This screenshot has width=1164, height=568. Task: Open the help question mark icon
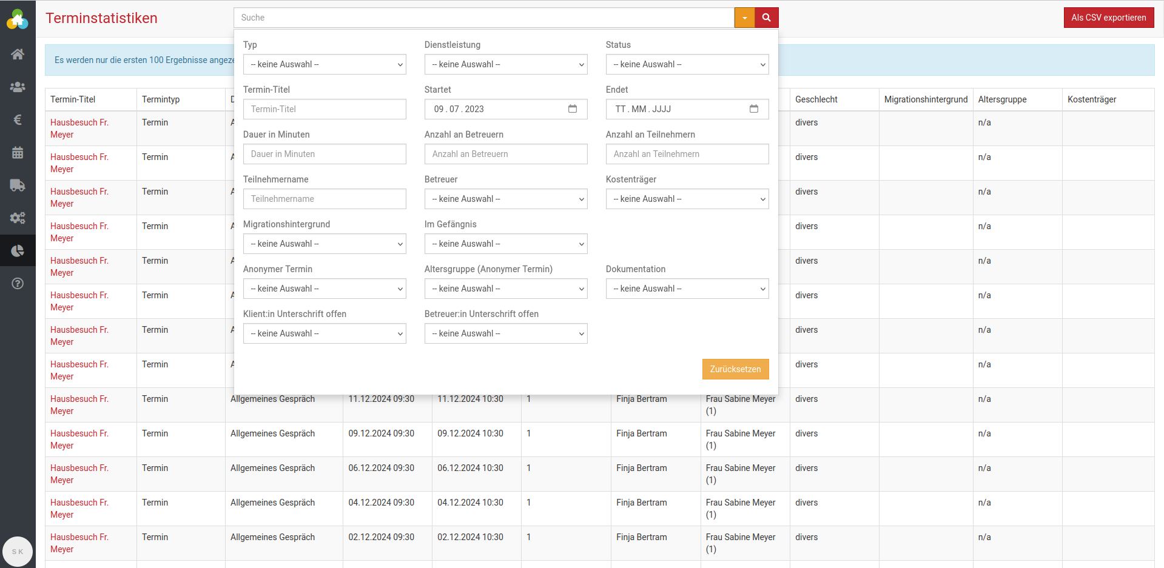[x=18, y=284]
